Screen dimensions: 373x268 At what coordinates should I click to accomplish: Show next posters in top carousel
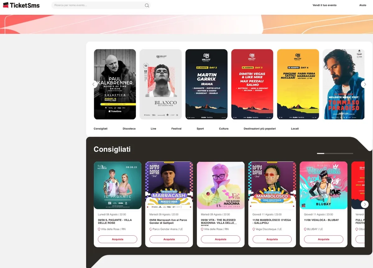364,84
